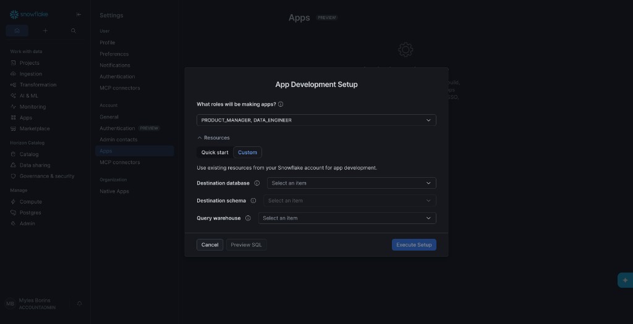Click the 'App Development Setup' dialog title
The width and height of the screenshot is (633, 324).
(x=316, y=84)
